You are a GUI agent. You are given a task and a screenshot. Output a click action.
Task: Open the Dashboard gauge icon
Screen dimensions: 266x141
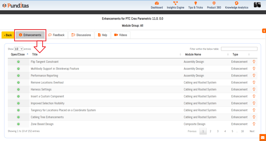pyautogui.click(x=157, y=3)
